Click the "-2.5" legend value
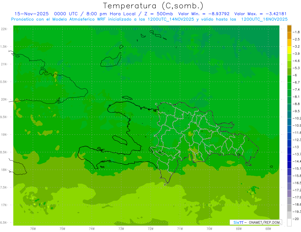The height and width of the screenshot is (232, 301). [296, 39]
